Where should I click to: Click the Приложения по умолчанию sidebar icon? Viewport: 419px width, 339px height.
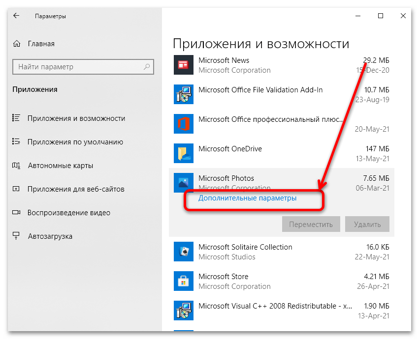click(x=16, y=141)
